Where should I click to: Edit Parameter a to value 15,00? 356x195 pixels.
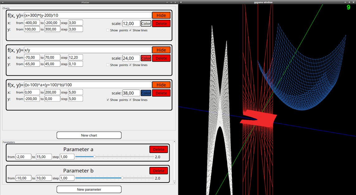pos(44,157)
